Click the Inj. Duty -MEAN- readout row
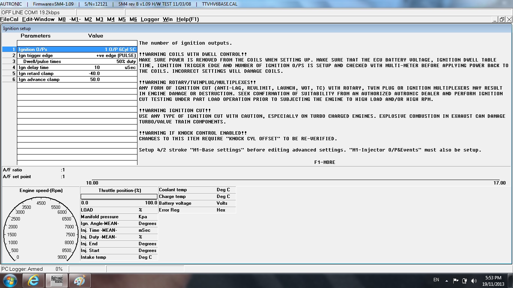Screen dimensions: 513x288 click(119, 237)
